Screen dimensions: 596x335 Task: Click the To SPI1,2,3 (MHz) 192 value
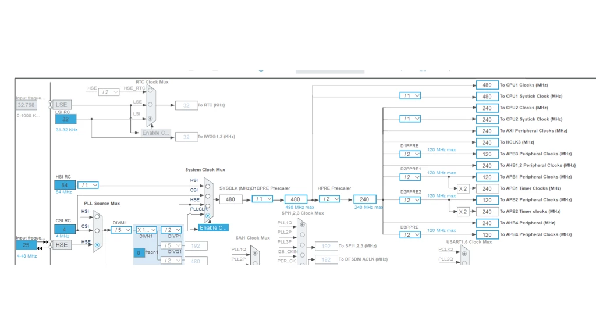326,246
